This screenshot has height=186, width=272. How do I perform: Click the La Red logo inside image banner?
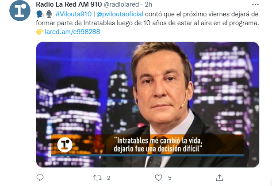[x=65, y=144]
